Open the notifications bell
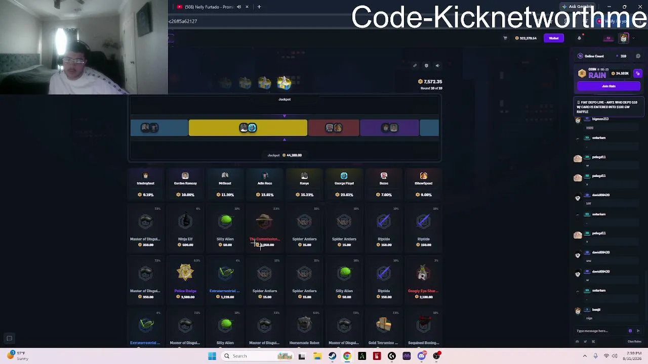This screenshot has height=364, width=648. 579,38
